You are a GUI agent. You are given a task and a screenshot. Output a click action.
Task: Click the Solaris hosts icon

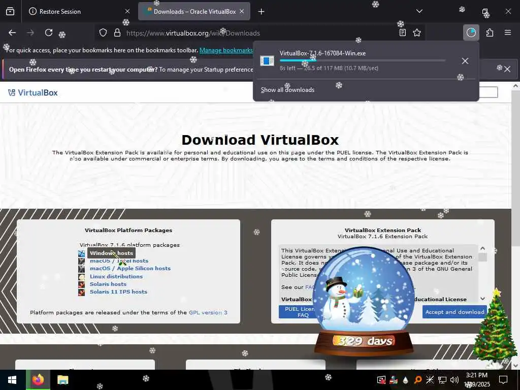tap(82, 284)
